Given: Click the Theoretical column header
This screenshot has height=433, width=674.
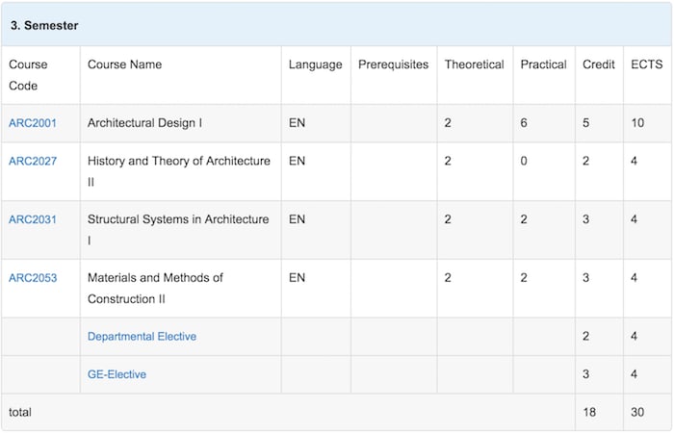Looking at the screenshot, I should (474, 64).
